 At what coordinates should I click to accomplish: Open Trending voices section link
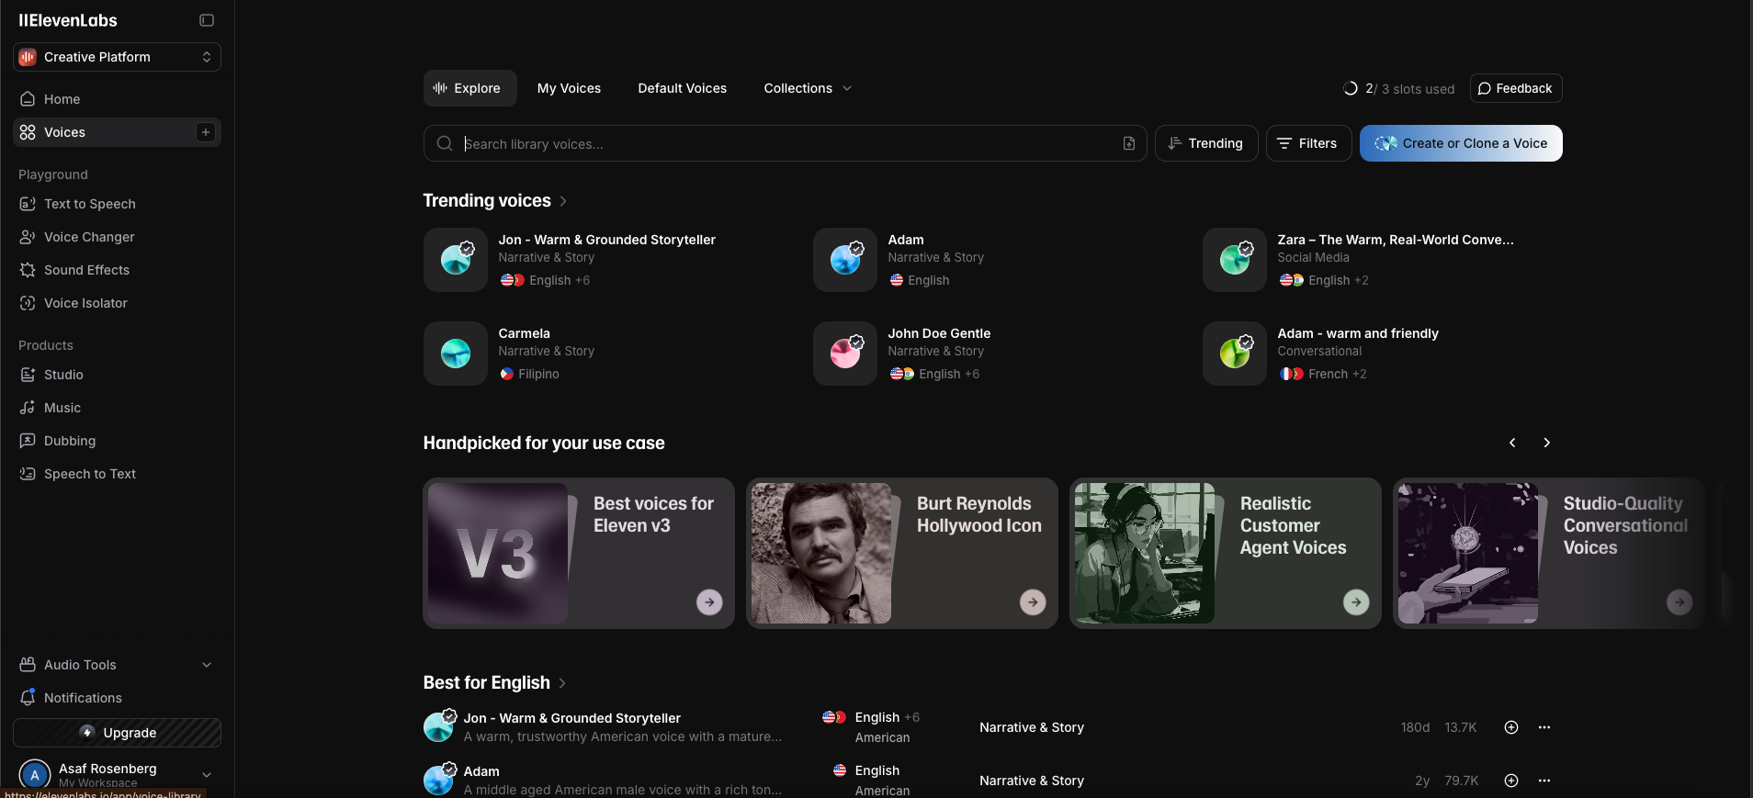tap(495, 200)
